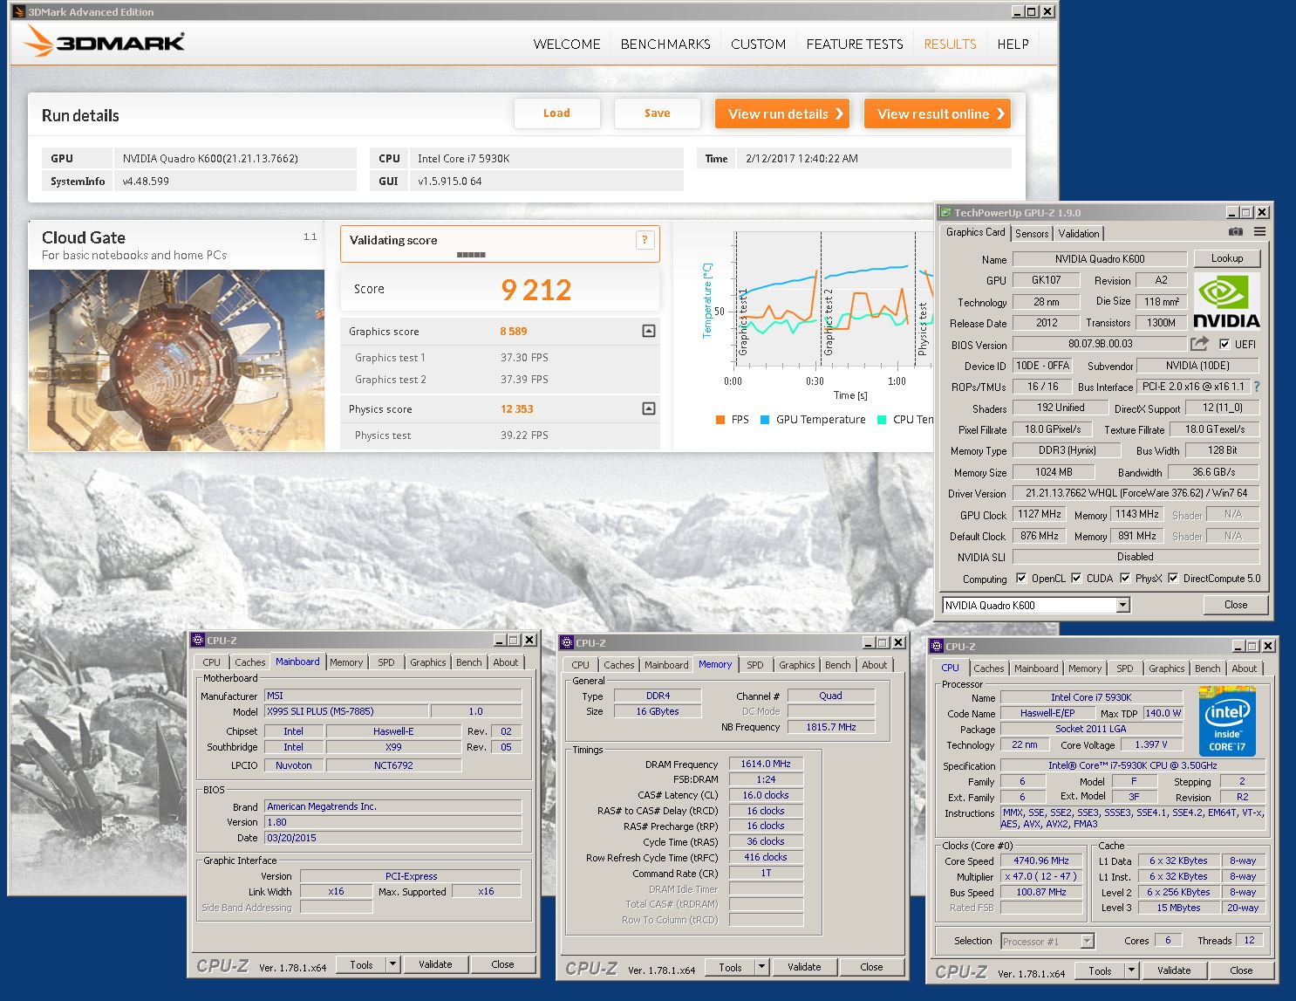Open Tools dropdown arrow in Memory CPU-Z window
Screen dimensions: 1296x1001
coord(762,967)
